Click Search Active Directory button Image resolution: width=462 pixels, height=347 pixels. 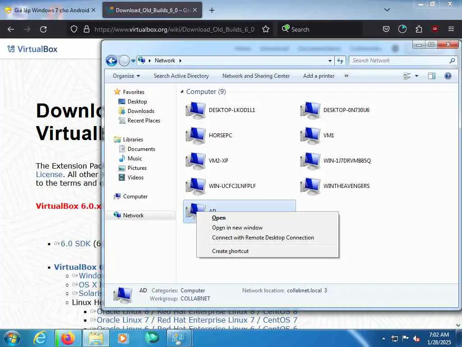(x=181, y=76)
